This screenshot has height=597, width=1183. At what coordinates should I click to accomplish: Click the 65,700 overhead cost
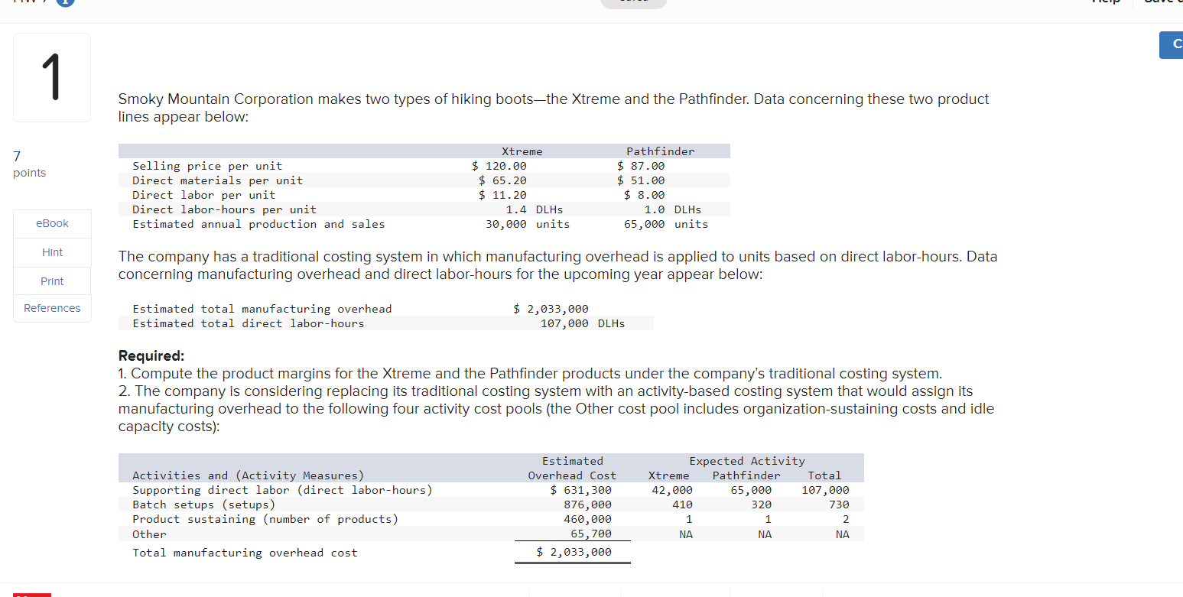coord(591,534)
